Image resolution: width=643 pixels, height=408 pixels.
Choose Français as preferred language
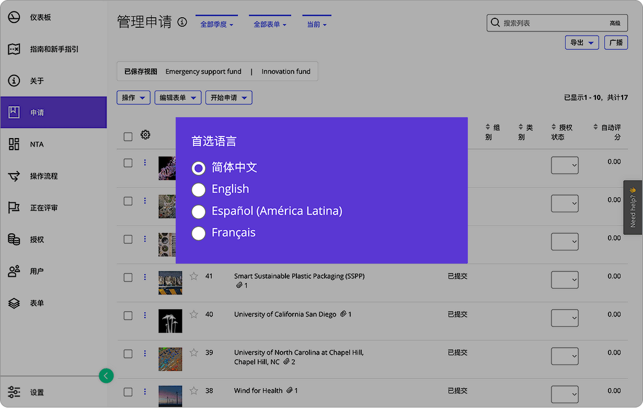[x=199, y=233]
